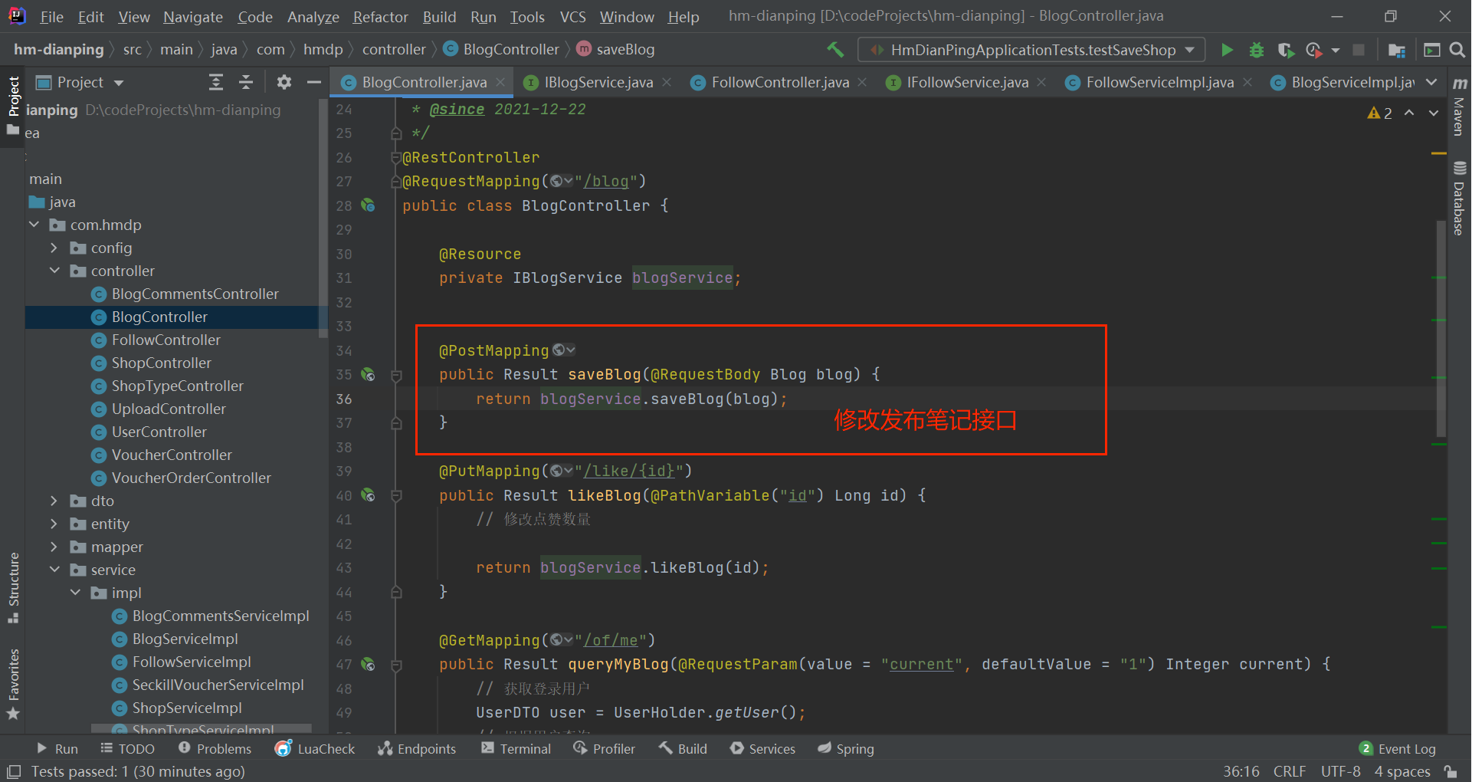1472x782 pixels.
Task: Fold the likeBlog method at line 40
Action: click(x=396, y=496)
